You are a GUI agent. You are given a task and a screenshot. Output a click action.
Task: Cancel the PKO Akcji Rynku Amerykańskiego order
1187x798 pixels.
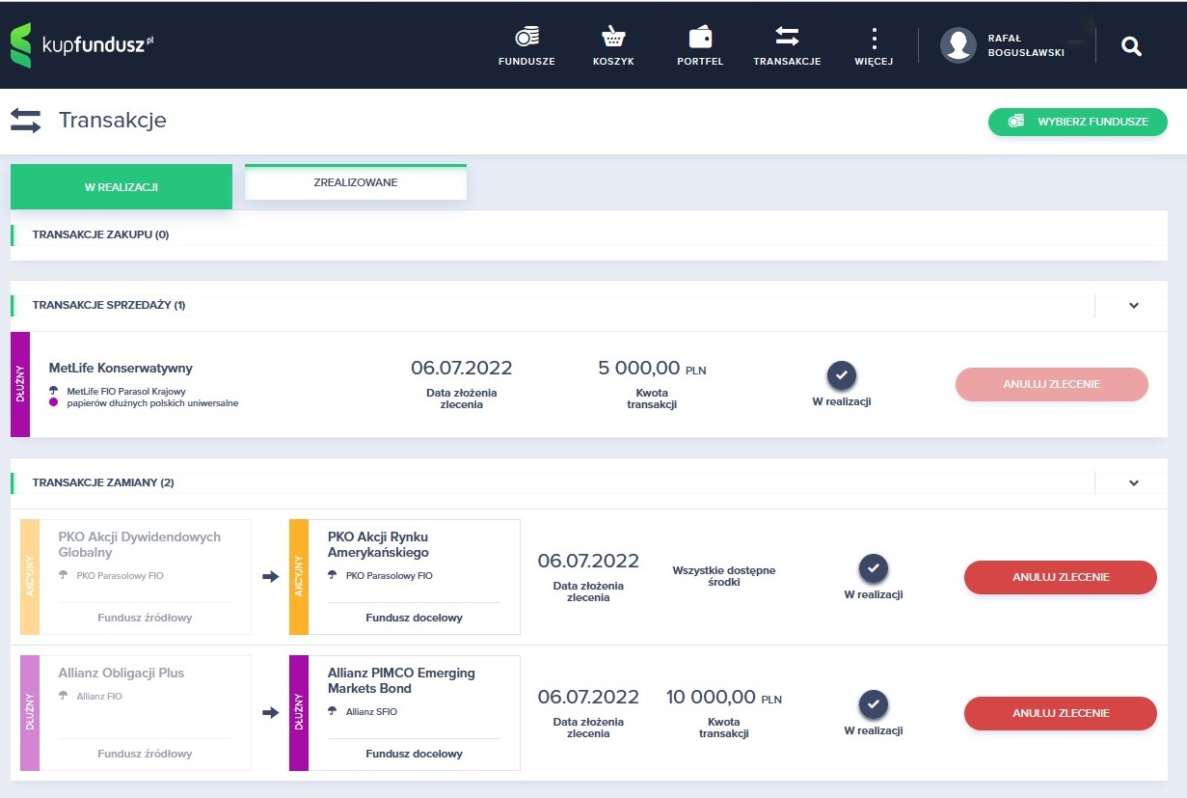point(1061,577)
